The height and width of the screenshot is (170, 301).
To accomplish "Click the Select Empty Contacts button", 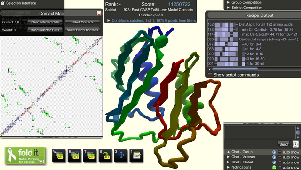I will pyautogui.click(x=82, y=30).
